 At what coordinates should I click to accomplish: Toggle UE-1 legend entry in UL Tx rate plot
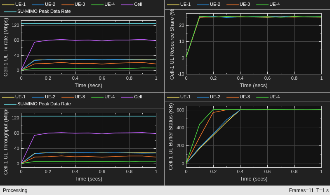click(14, 4)
